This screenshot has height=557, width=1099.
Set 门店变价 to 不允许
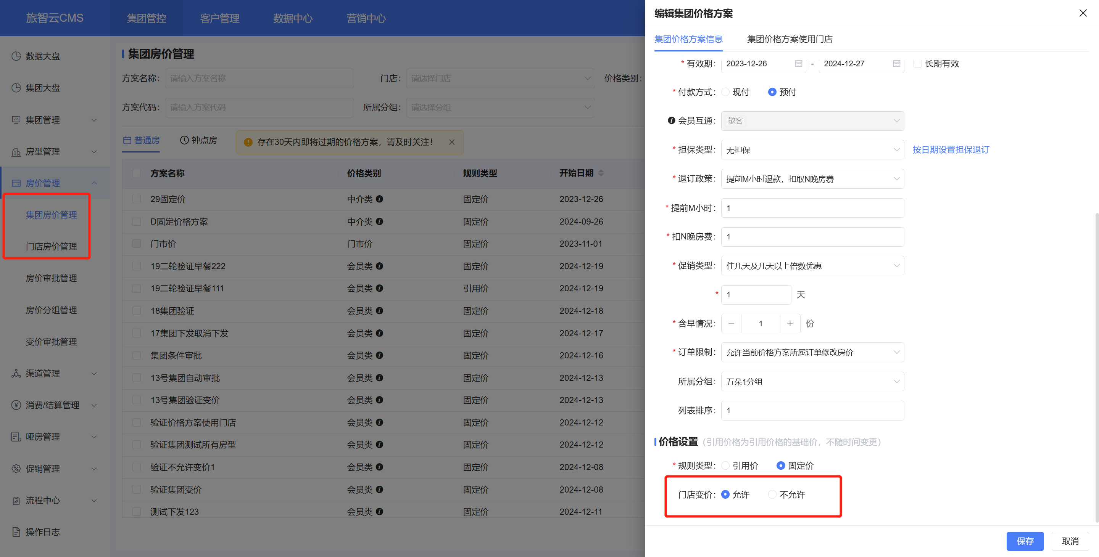tap(772, 494)
